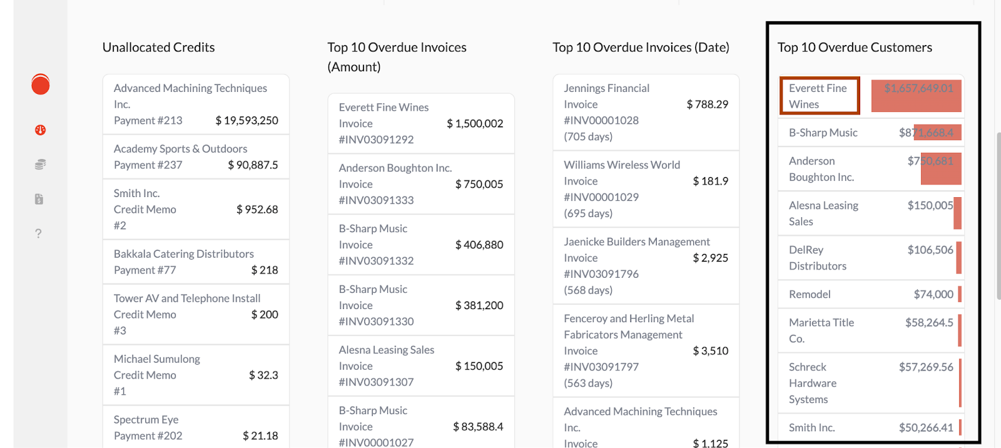The height and width of the screenshot is (448, 1001).
Task: Select Schreck Hardware Systems customer row
Action: click(871, 383)
